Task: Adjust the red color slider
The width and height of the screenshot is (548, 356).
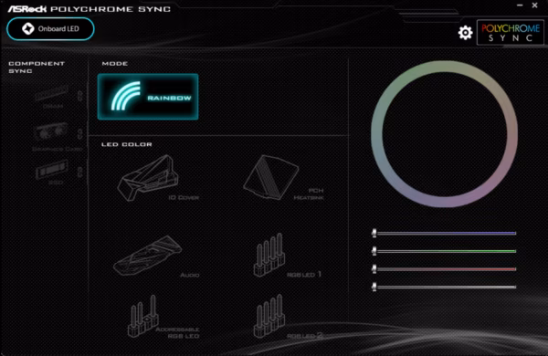Action: [447, 269]
